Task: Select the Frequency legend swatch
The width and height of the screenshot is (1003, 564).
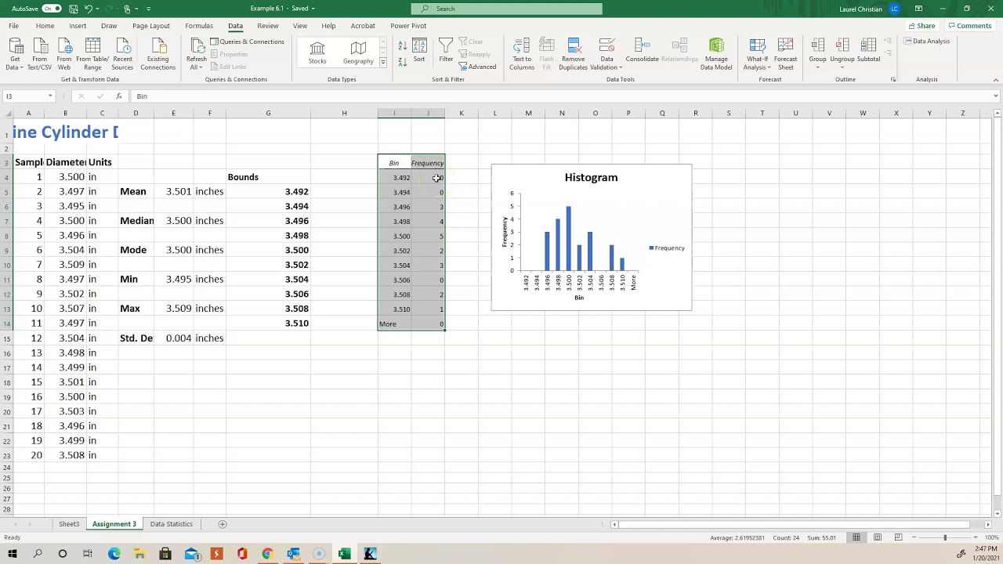Action: click(651, 248)
